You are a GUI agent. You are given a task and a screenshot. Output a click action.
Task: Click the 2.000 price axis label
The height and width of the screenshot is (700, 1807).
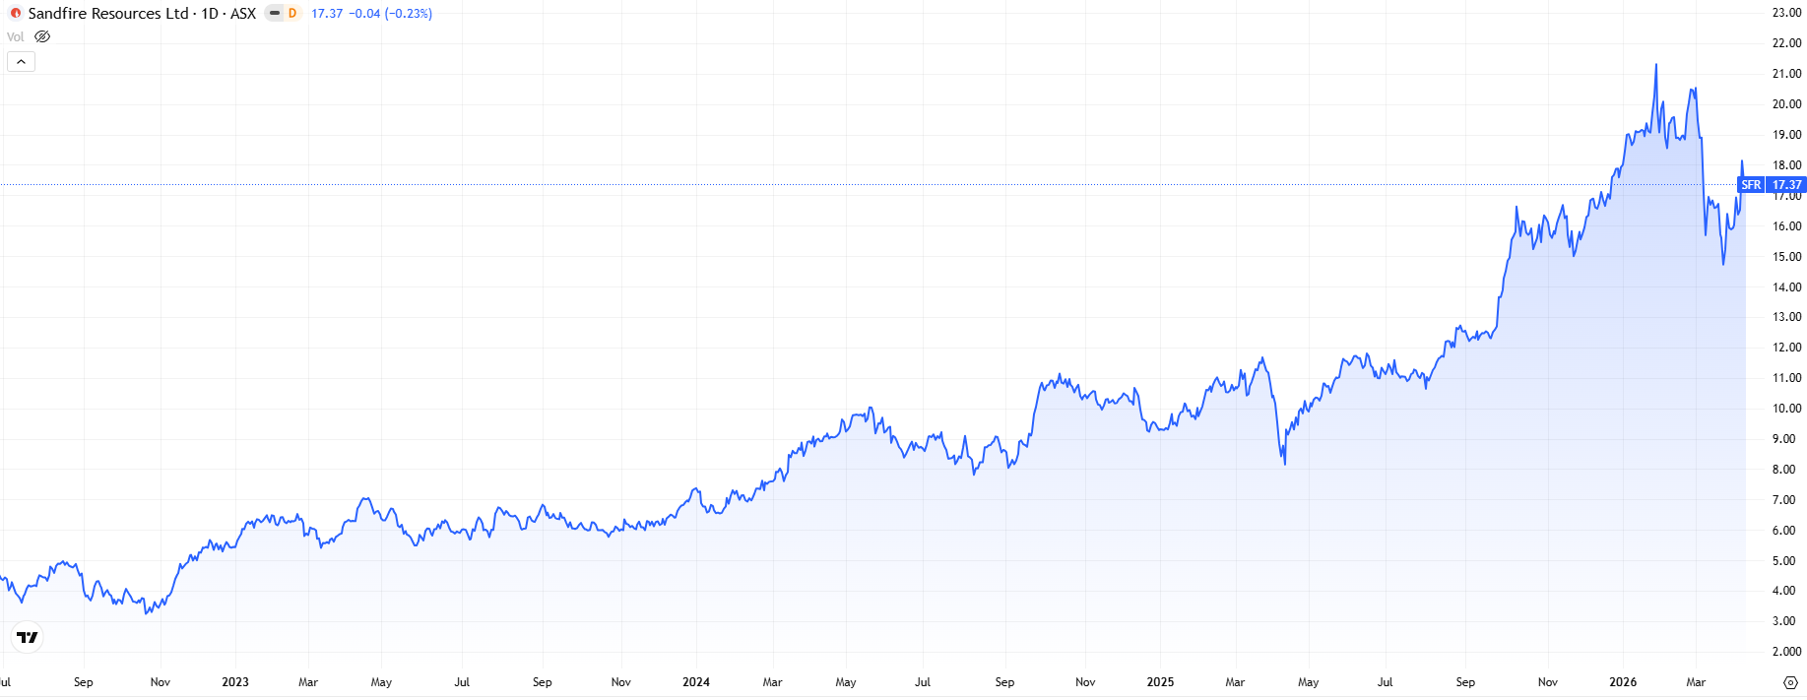1786,652
